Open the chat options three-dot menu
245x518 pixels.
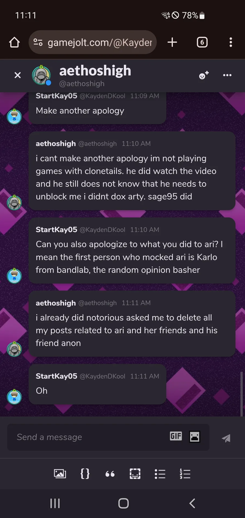point(227,75)
